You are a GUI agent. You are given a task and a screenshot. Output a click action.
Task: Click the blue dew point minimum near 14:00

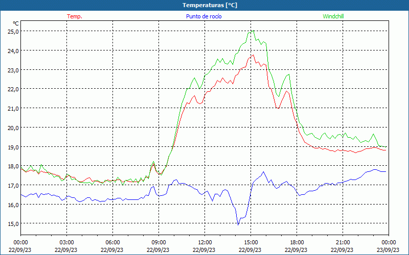coord(238,225)
